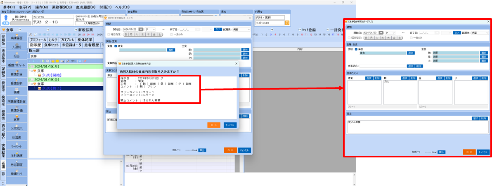Click the orange icon beside the user name field
The height and width of the screenshot is (187, 492).
pyautogui.click(x=287, y=23)
